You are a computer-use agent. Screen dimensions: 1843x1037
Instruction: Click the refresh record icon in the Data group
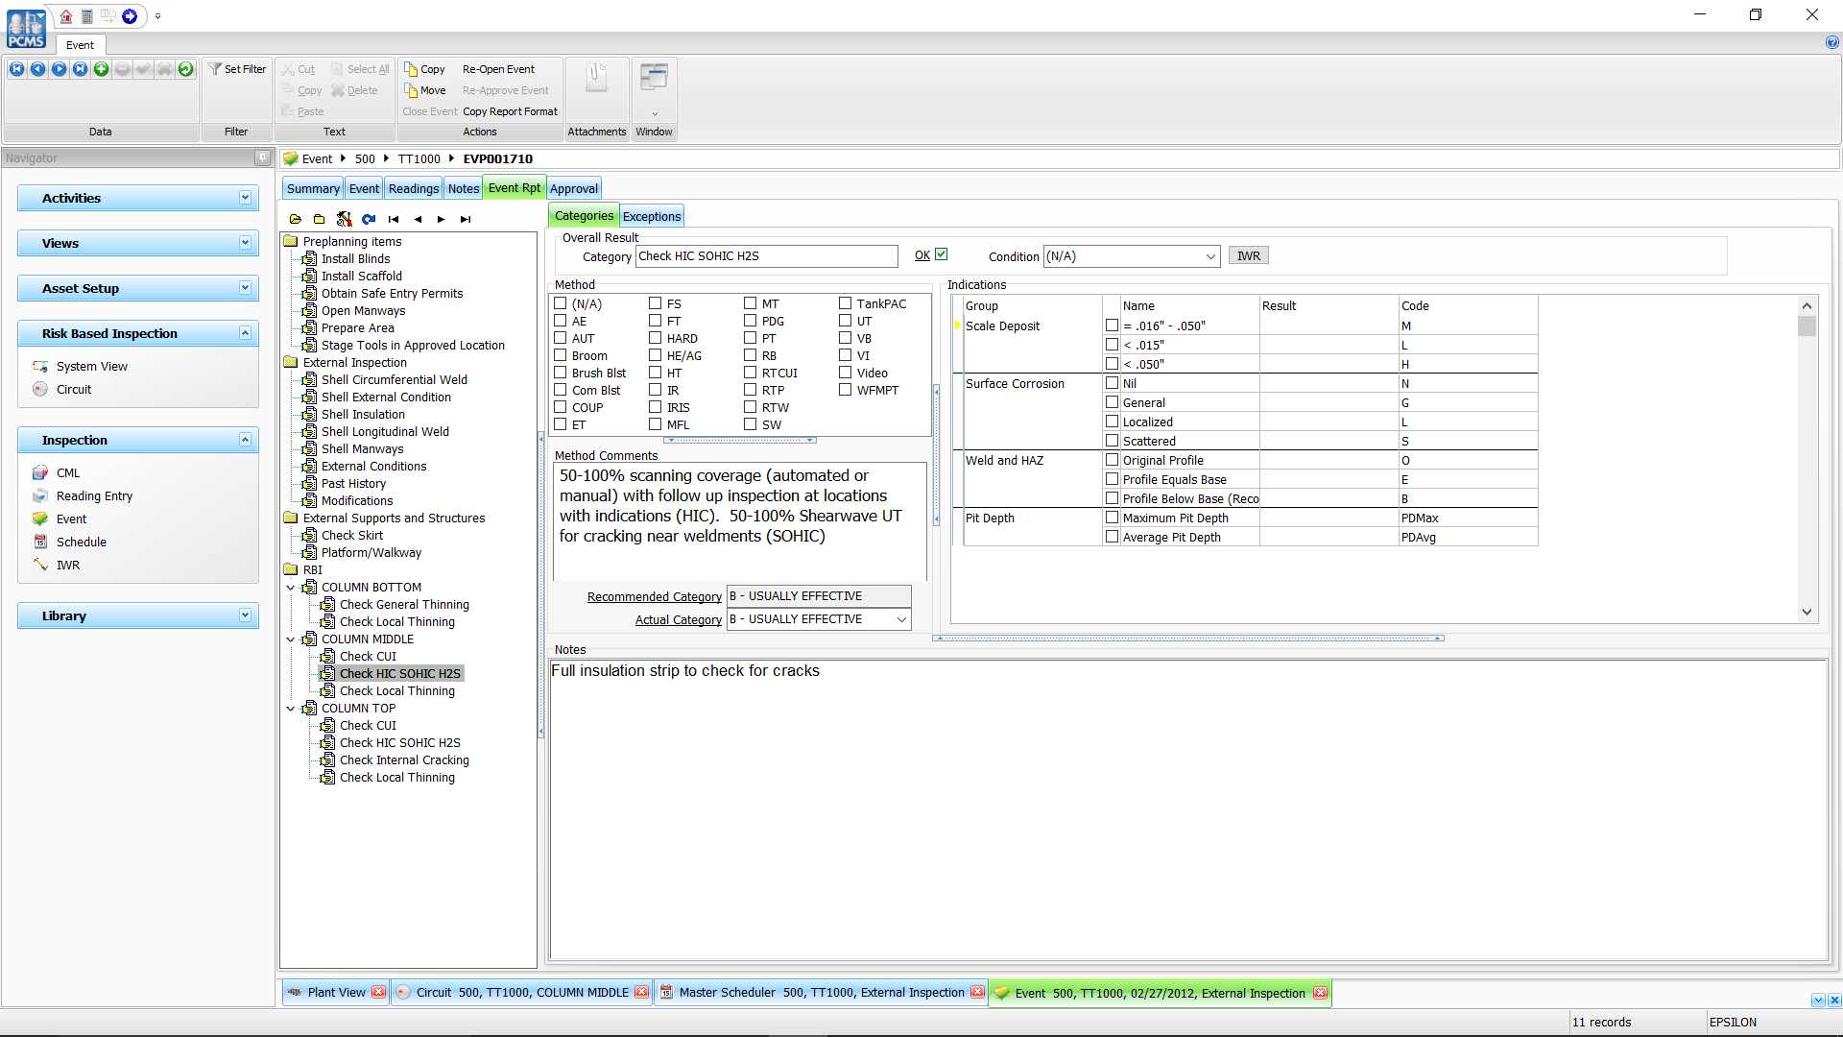pos(186,68)
